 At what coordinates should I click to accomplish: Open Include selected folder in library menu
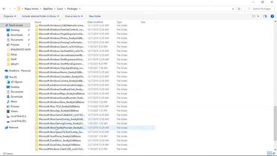pyautogui.click(x=40, y=16)
